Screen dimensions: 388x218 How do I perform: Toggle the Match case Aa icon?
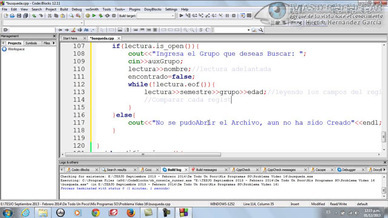pos(86,30)
